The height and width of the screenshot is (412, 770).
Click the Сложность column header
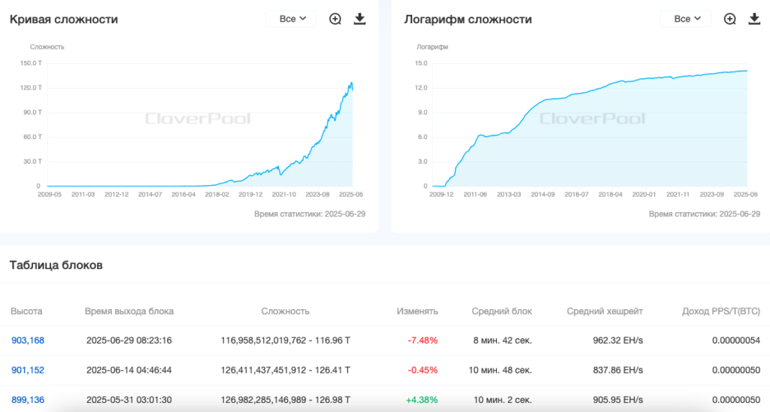click(x=285, y=311)
